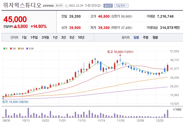Viewport: 183px width, 125px height.
Task: Click the 5,800 change amount
Action: (23, 27)
